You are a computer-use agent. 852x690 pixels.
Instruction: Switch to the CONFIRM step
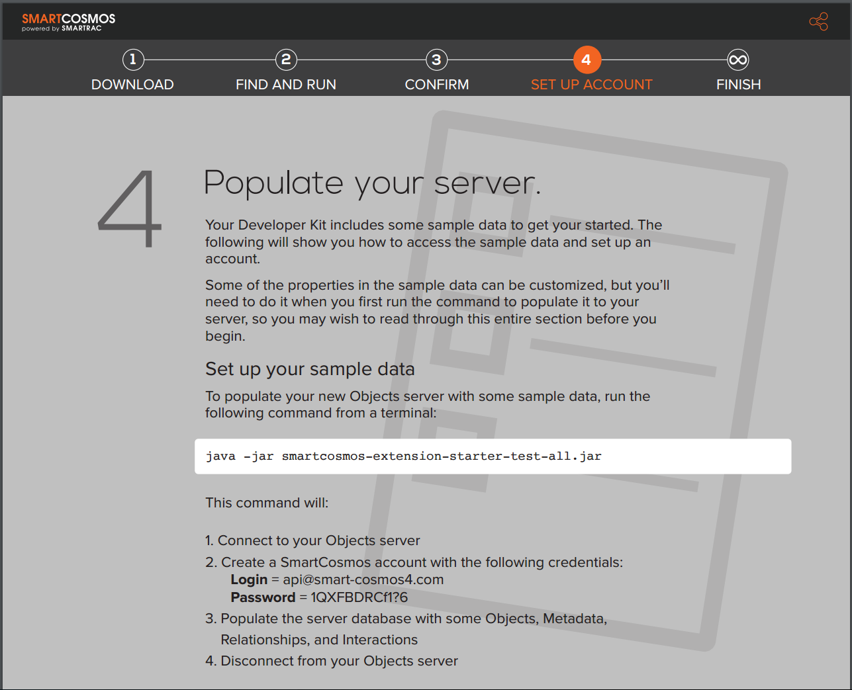(437, 85)
